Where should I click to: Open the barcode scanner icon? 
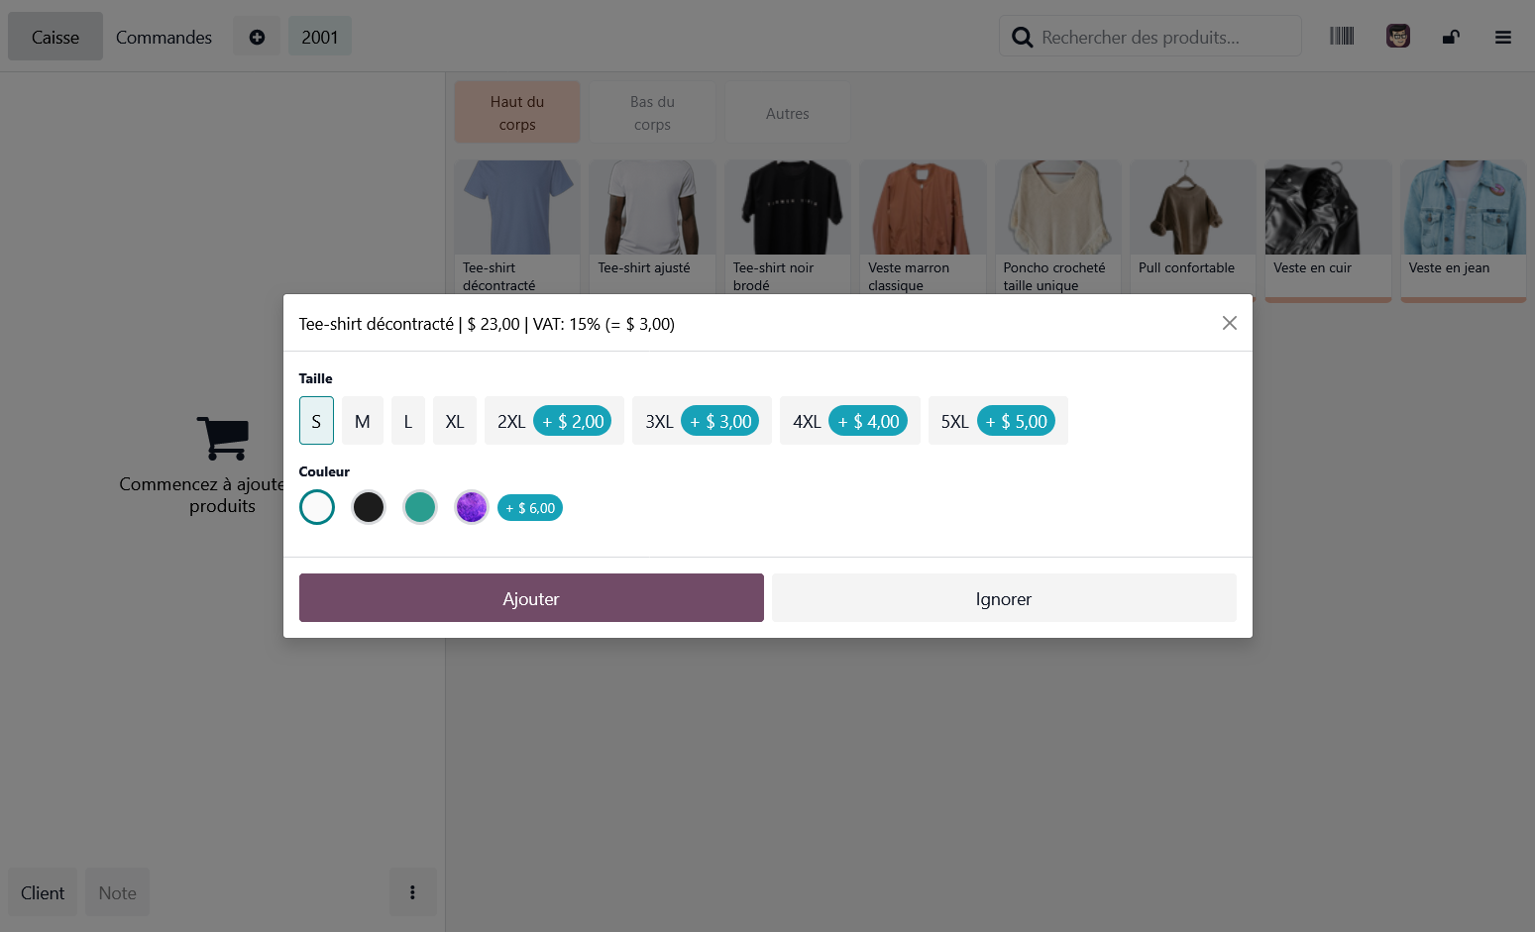[1342, 36]
